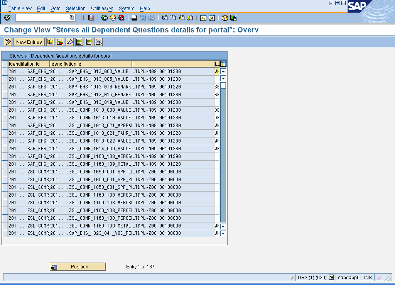Click the INS status bar indicator
Screen dimensions: 395x285
click(368, 277)
